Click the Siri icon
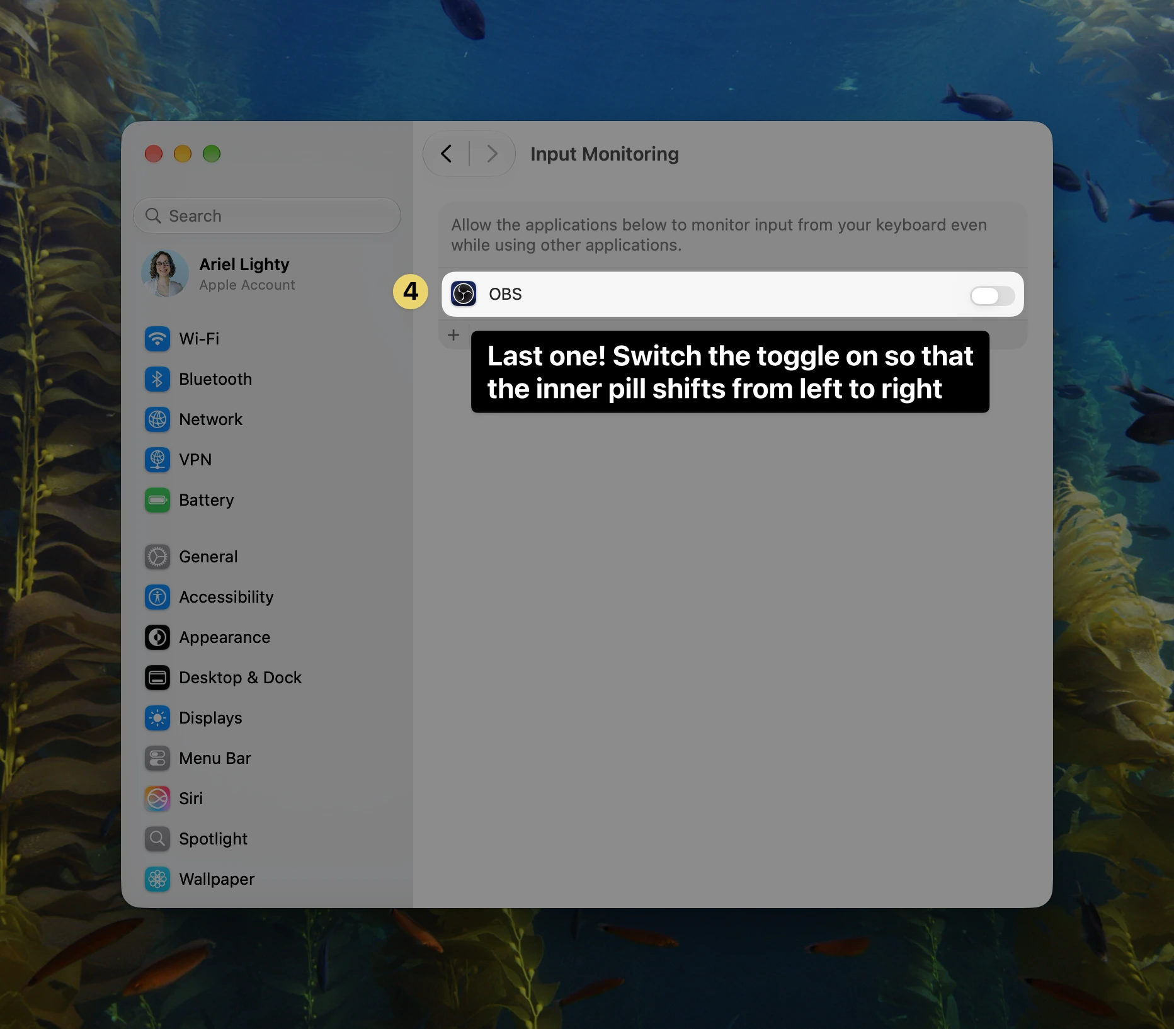 (x=157, y=799)
